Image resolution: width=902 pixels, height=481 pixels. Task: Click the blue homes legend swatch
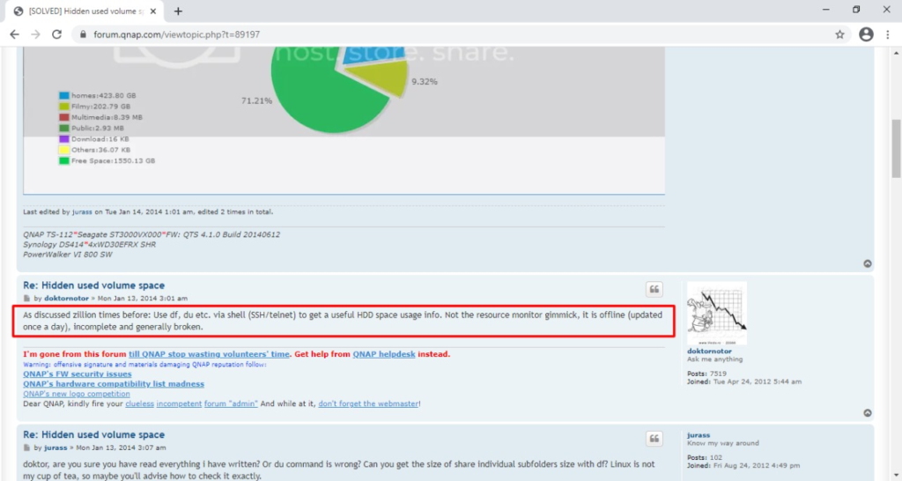pos(63,95)
